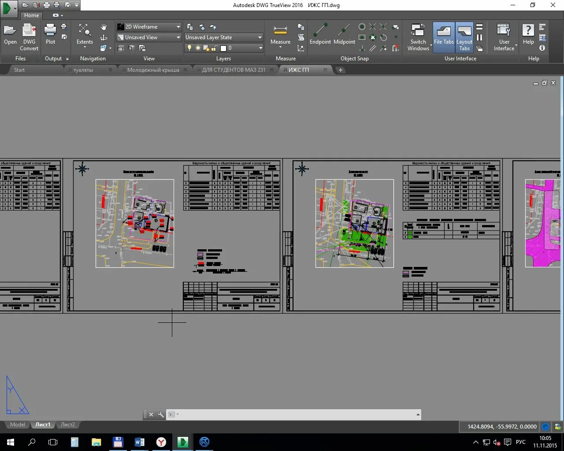The width and height of the screenshot is (564, 451).
Task: Select the Home ribbon tab
Action: point(31,15)
